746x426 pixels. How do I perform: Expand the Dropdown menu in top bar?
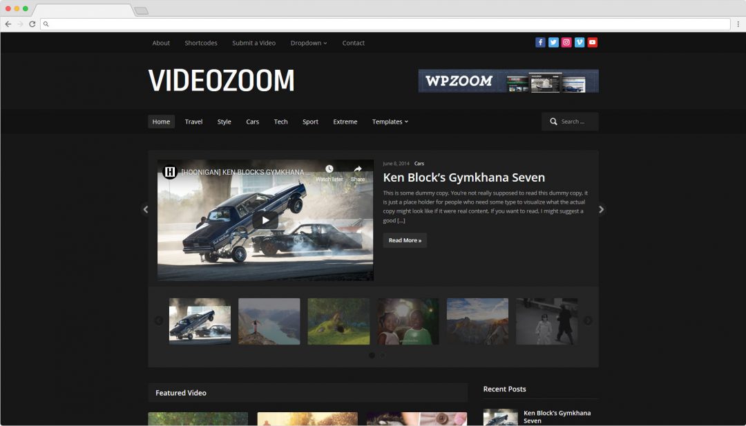pyautogui.click(x=308, y=43)
